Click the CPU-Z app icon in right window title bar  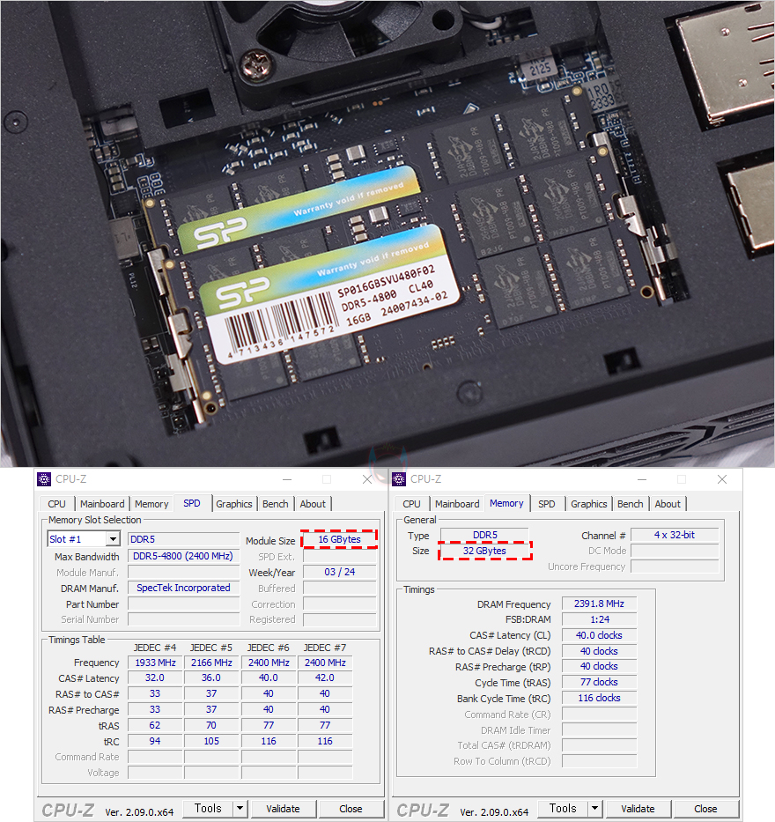(399, 479)
